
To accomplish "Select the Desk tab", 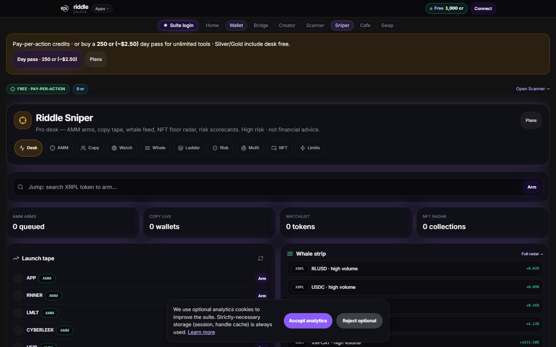I will [28, 148].
